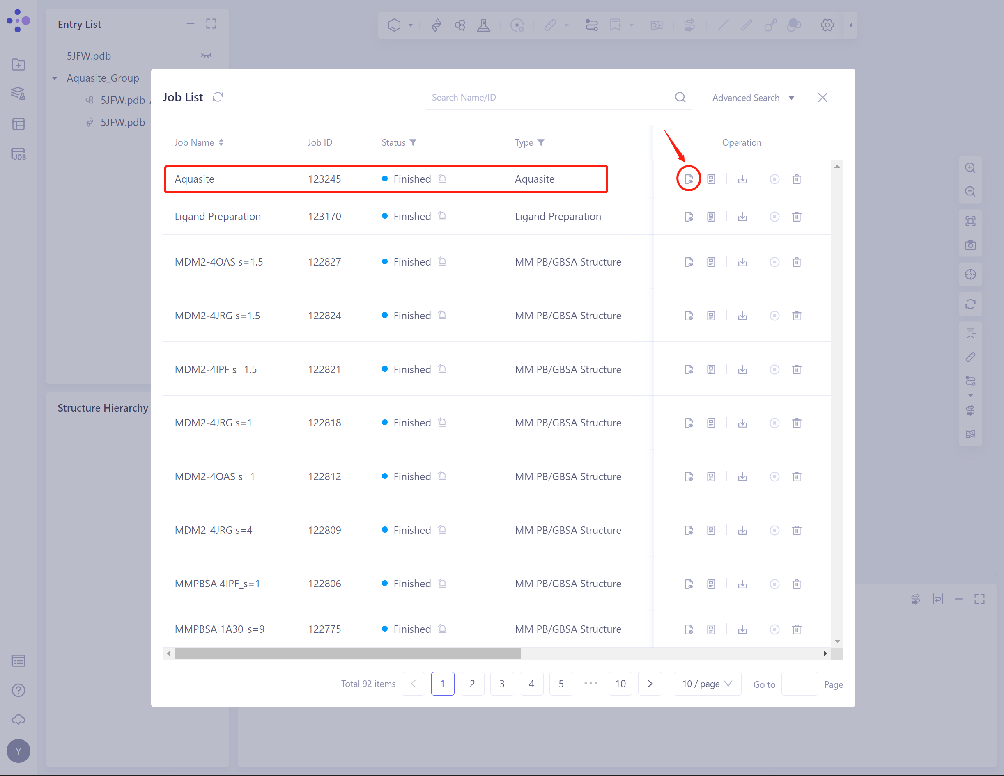Go to page 2 of jobs
The image size is (1004, 776).
click(x=472, y=684)
